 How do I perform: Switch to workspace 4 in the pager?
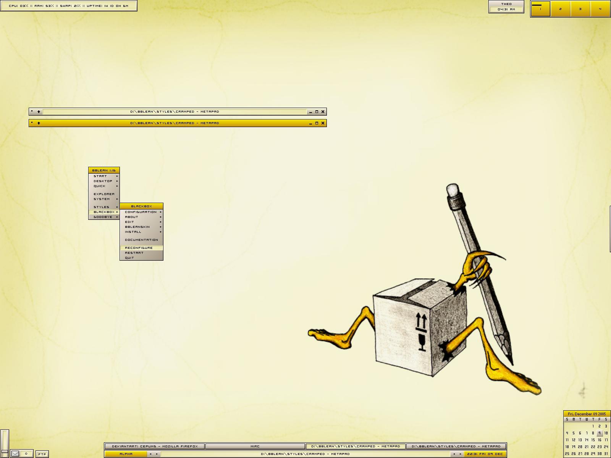point(600,9)
